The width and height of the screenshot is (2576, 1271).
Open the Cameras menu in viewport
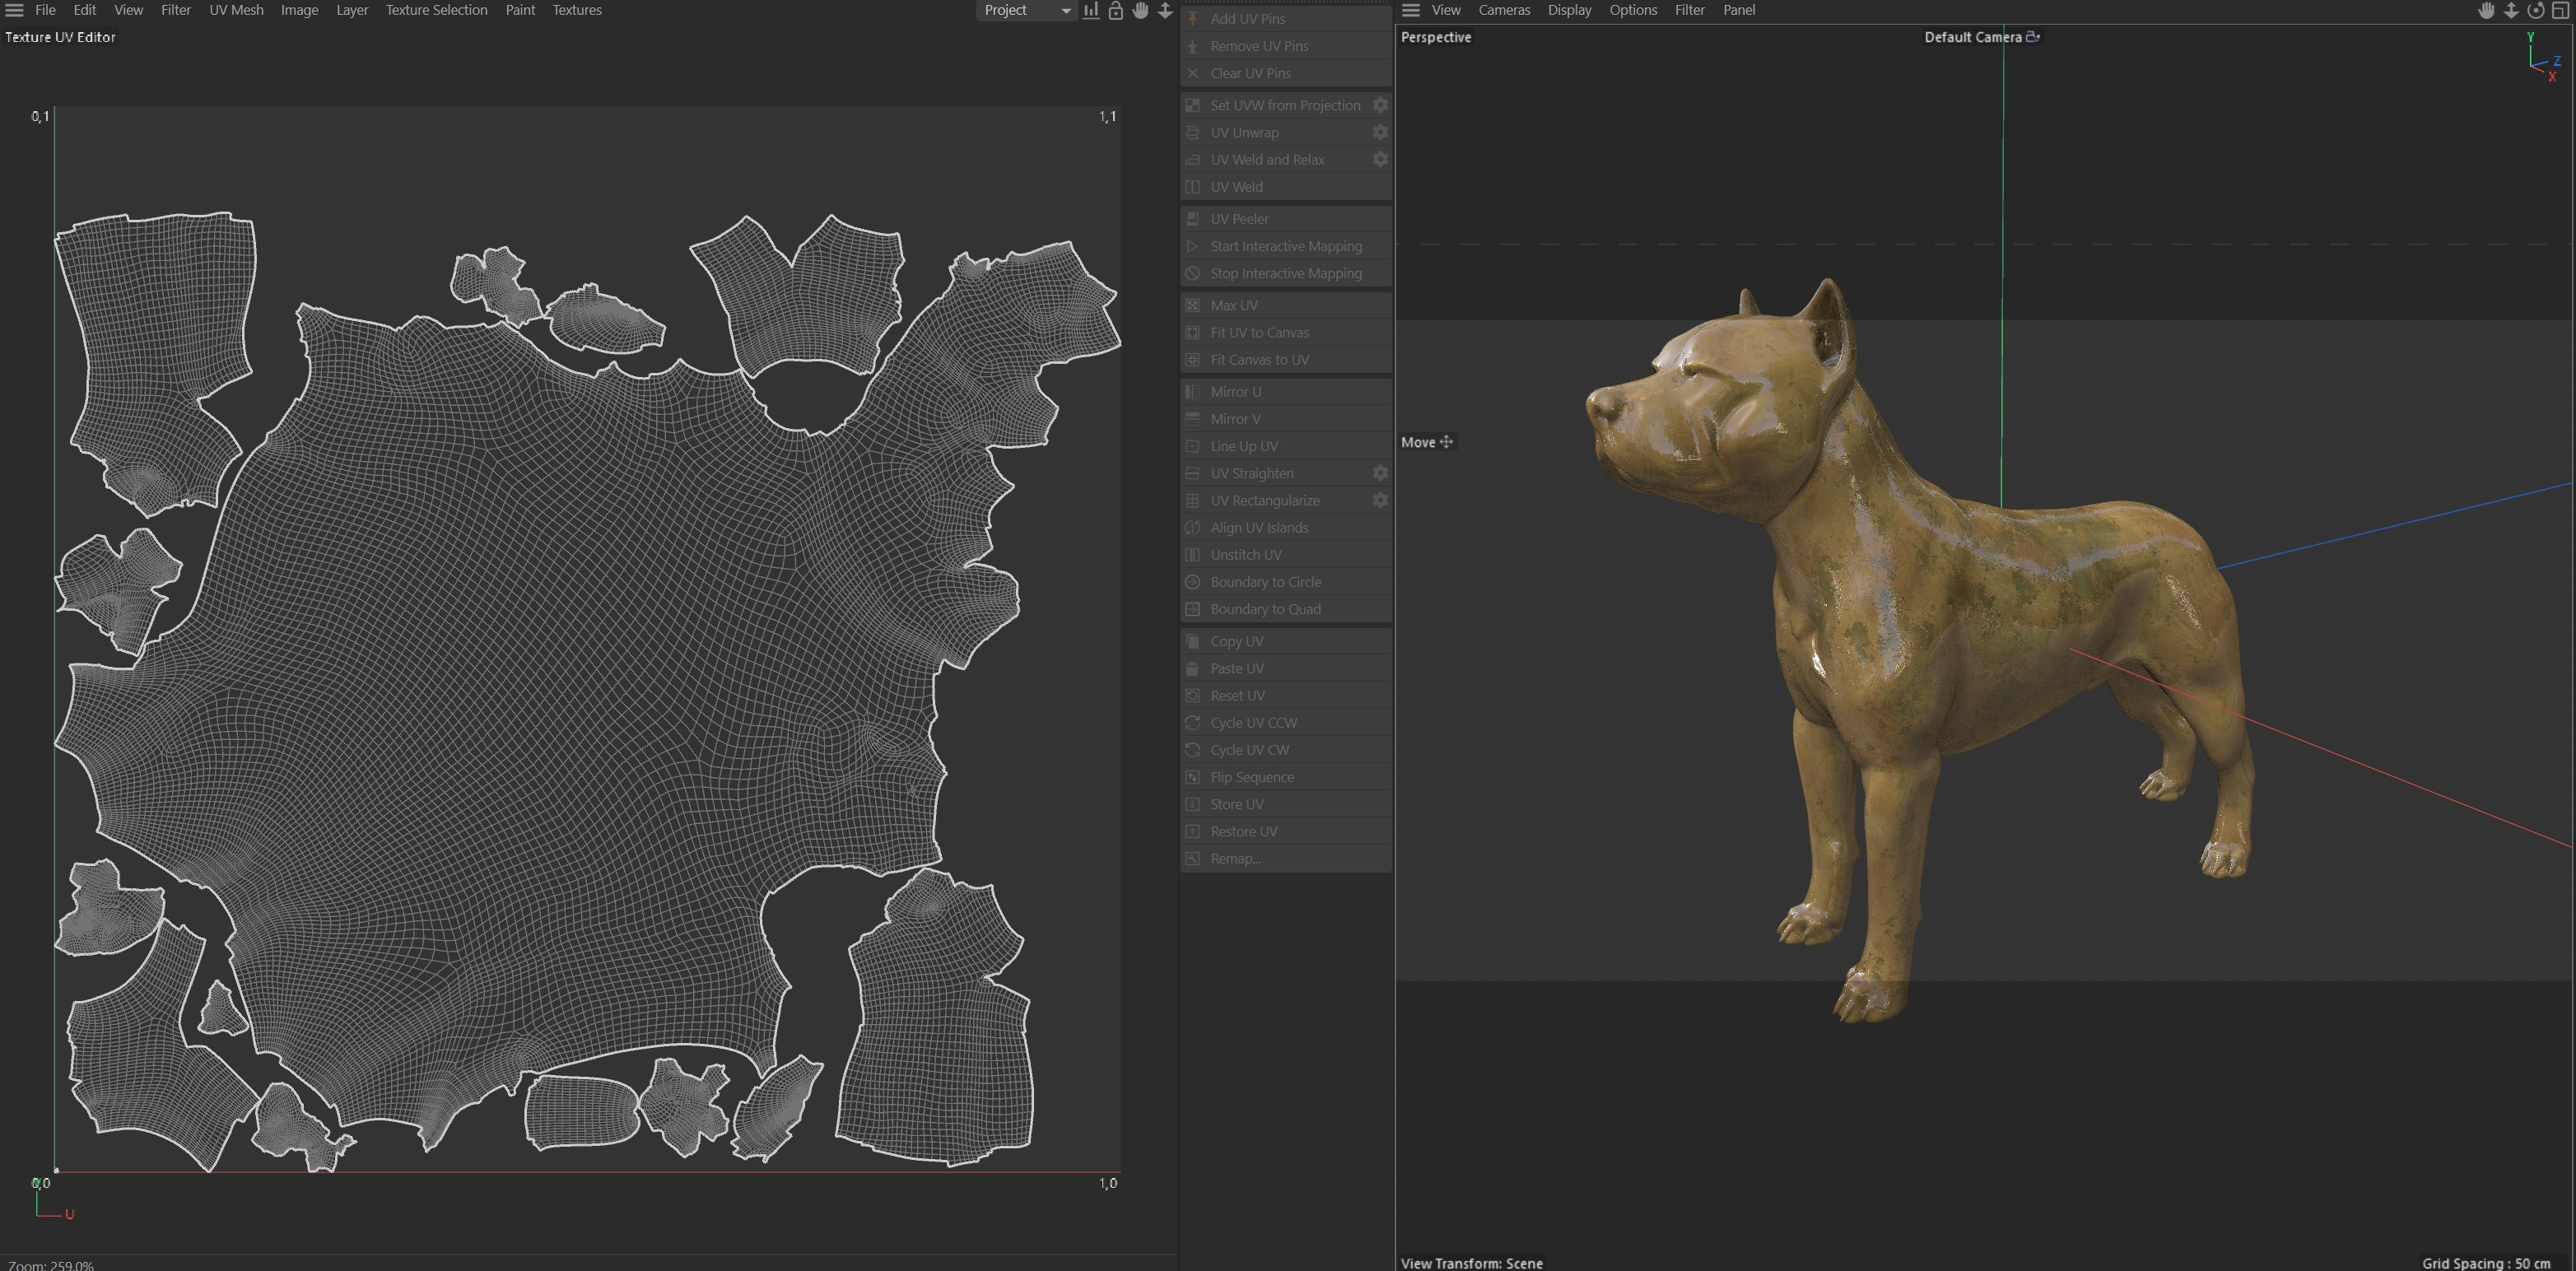(x=1504, y=10)
